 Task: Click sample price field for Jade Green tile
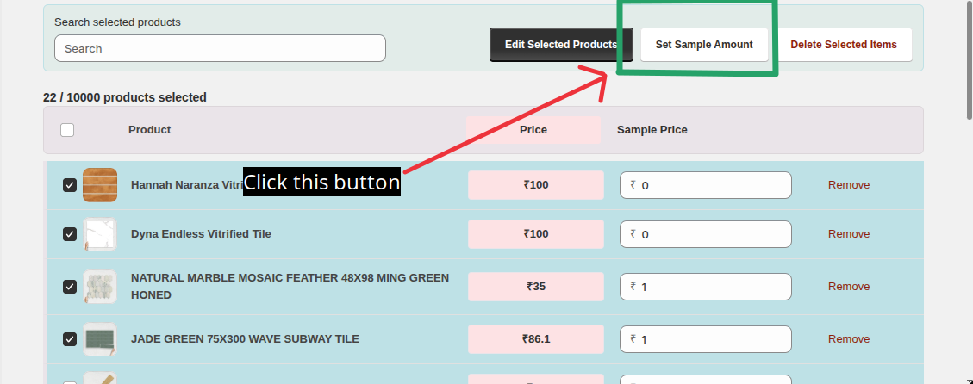click(x=706, y=339)
